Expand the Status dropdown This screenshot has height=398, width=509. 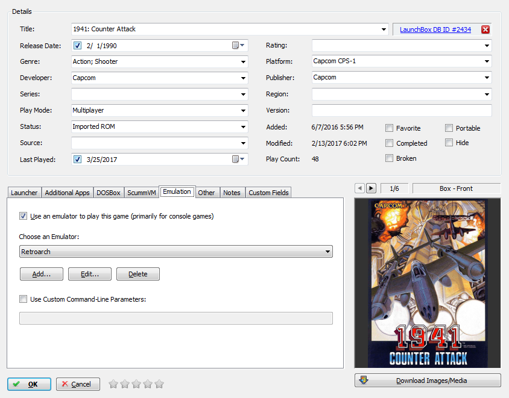tap(243, 126)
